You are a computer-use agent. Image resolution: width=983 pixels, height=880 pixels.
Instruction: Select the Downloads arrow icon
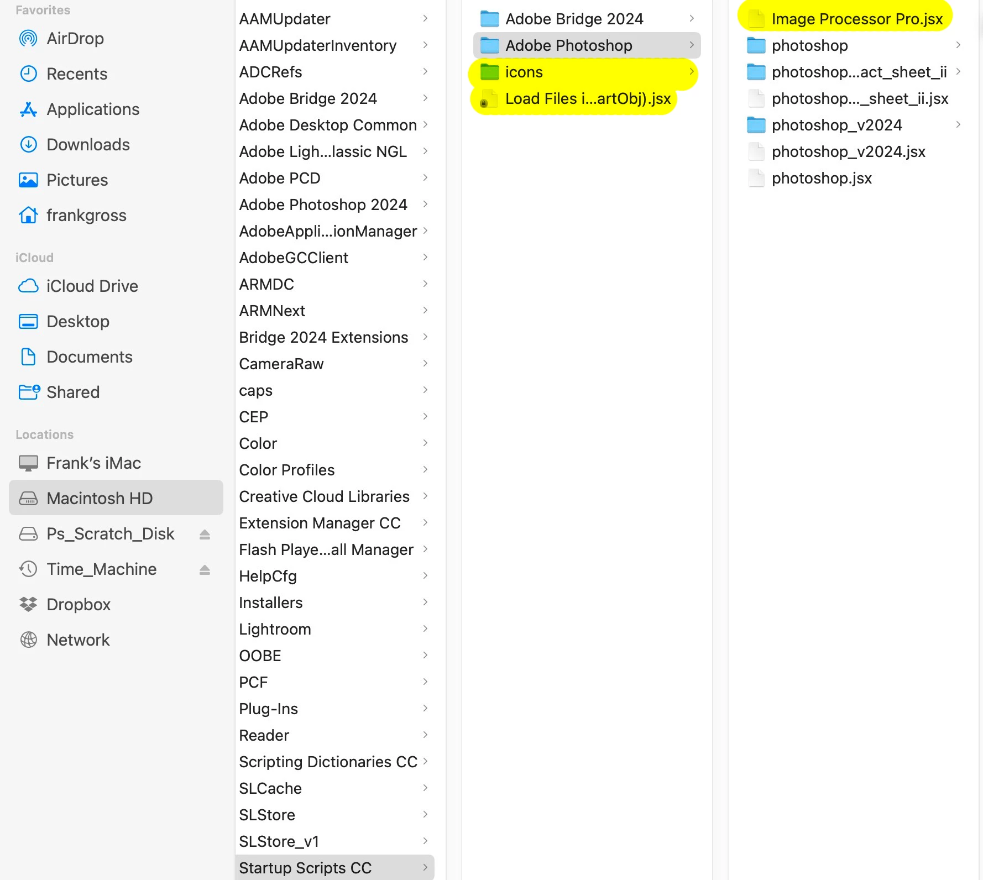point(28,145)
